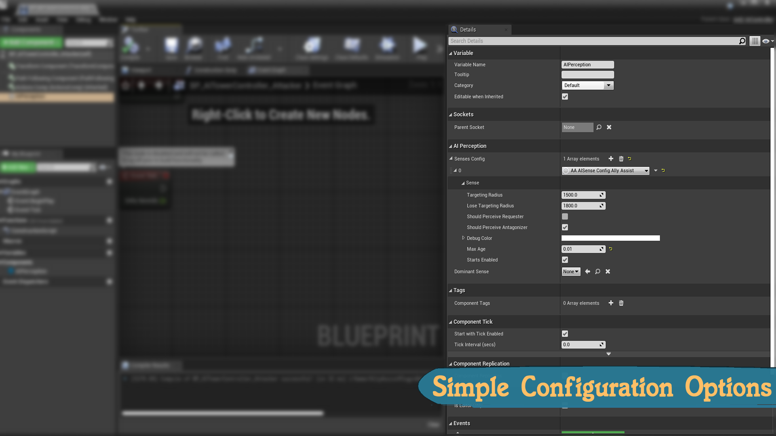
Task: Enable Should Perceive Requester checkbox
Action: [565, 217]
